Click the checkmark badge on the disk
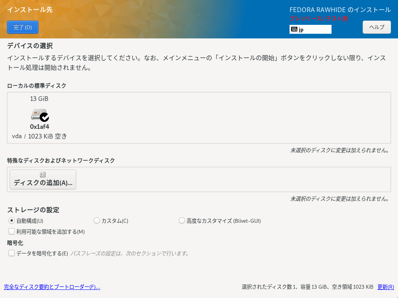Image resolution: width=398 pixels, height=298 pixels. (44, 117)
